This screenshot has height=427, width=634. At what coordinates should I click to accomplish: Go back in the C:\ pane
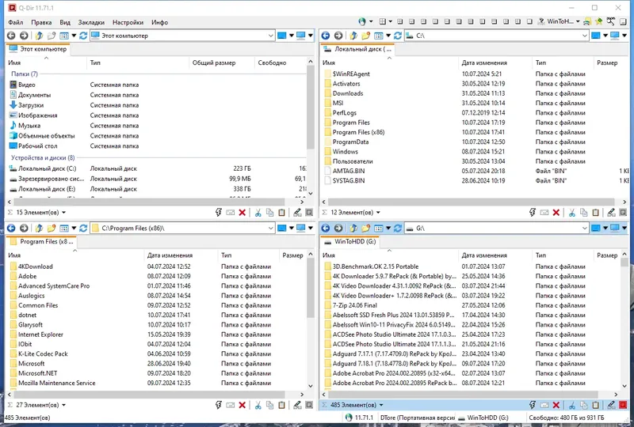[326, 36]
